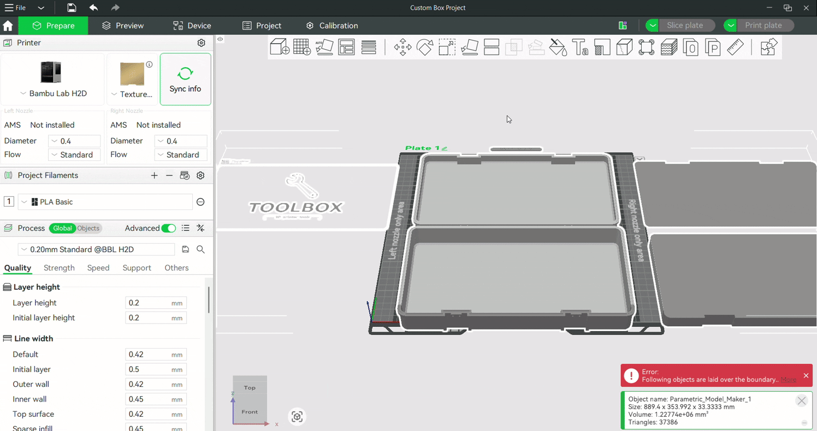Click the Layer height input field
The image size is (817, 431).
(x=147, y=303)
